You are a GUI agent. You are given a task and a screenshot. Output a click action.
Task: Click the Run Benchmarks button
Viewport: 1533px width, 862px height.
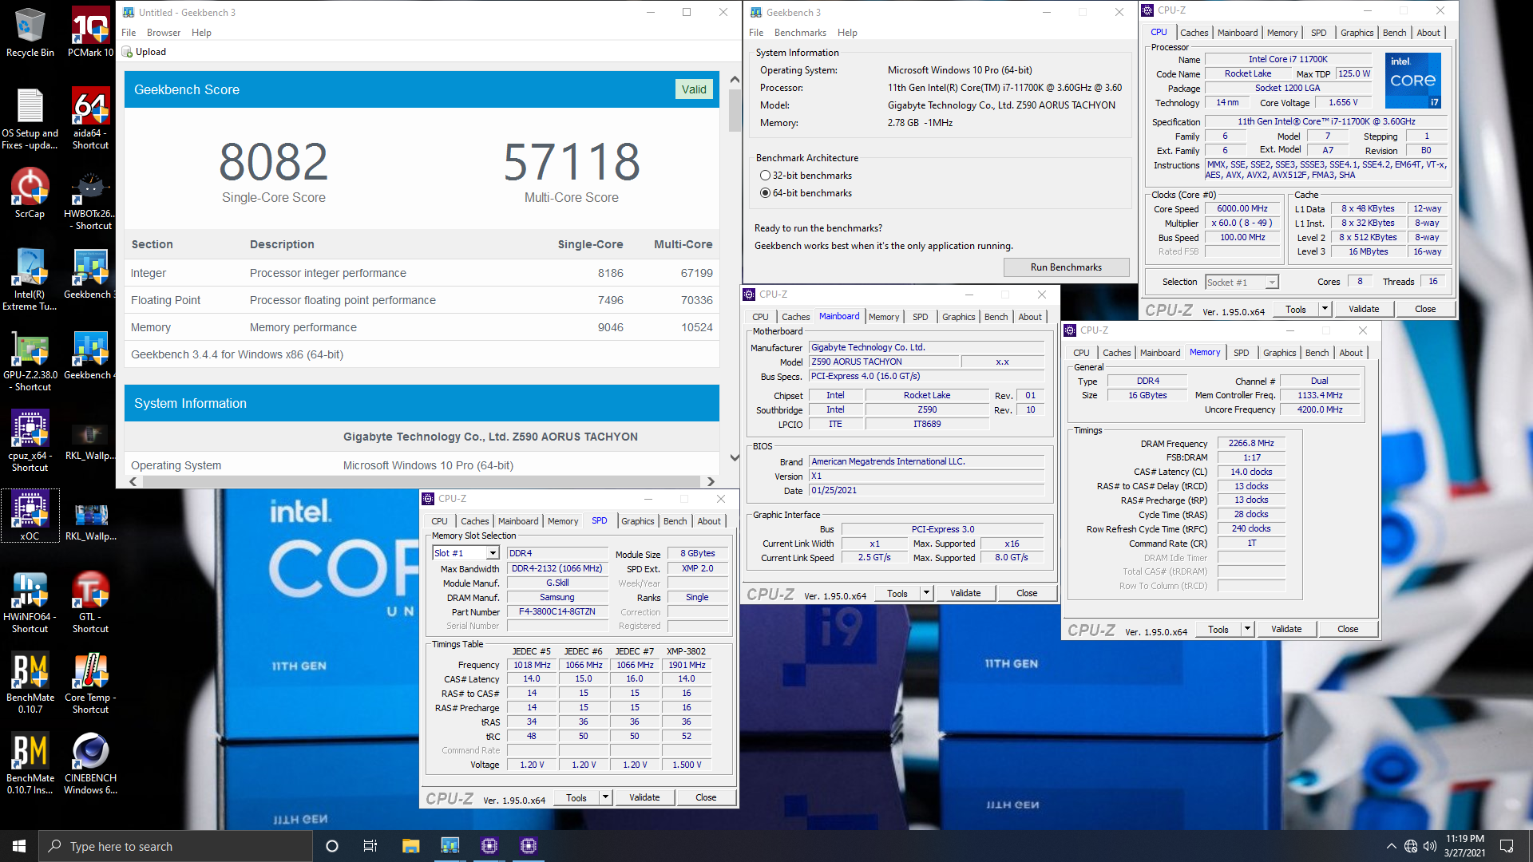(x=1066, y=267)
